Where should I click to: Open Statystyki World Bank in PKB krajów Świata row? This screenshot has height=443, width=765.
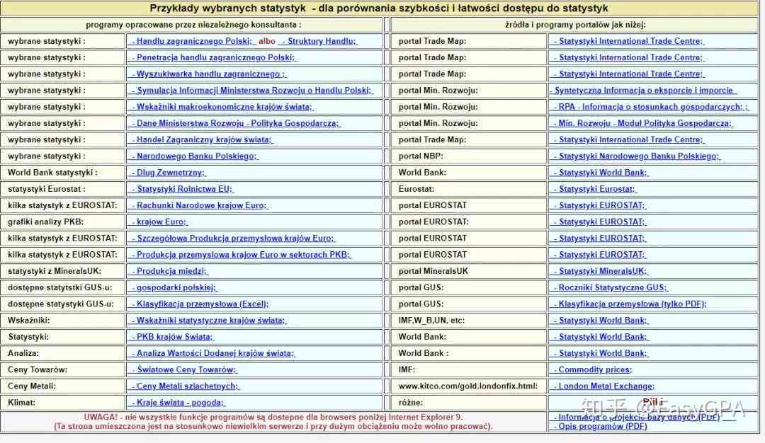pyautogui.click(x=599, y=338)
